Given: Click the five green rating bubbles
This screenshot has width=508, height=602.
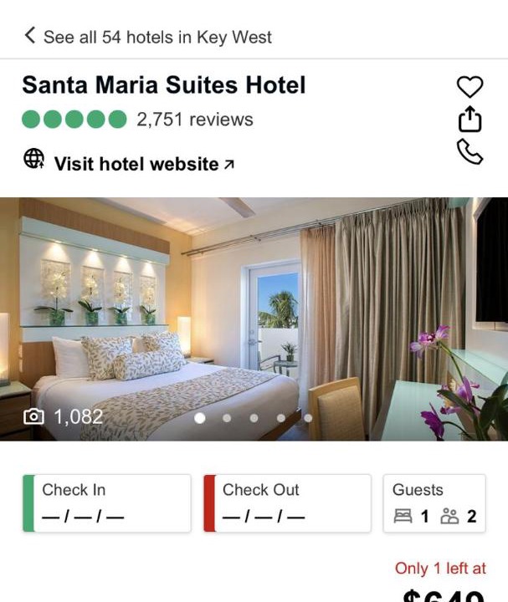Looking at the screenshot, I should (74, 119).
